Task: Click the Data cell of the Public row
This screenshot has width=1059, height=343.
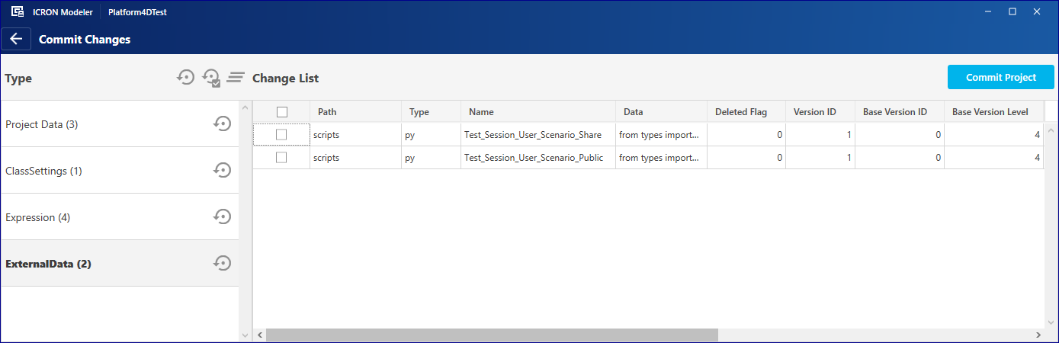Action: tap(662, 158)
